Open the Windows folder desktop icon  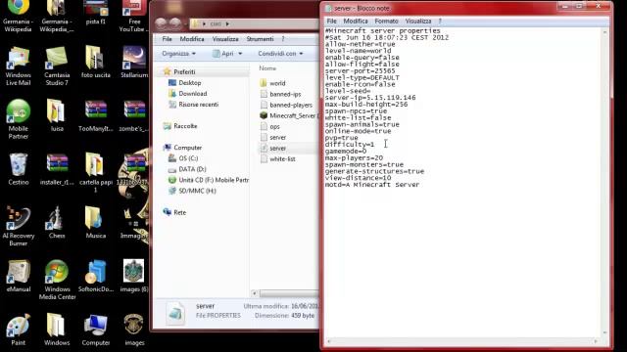pyautogui.click(x=57, y=330)
